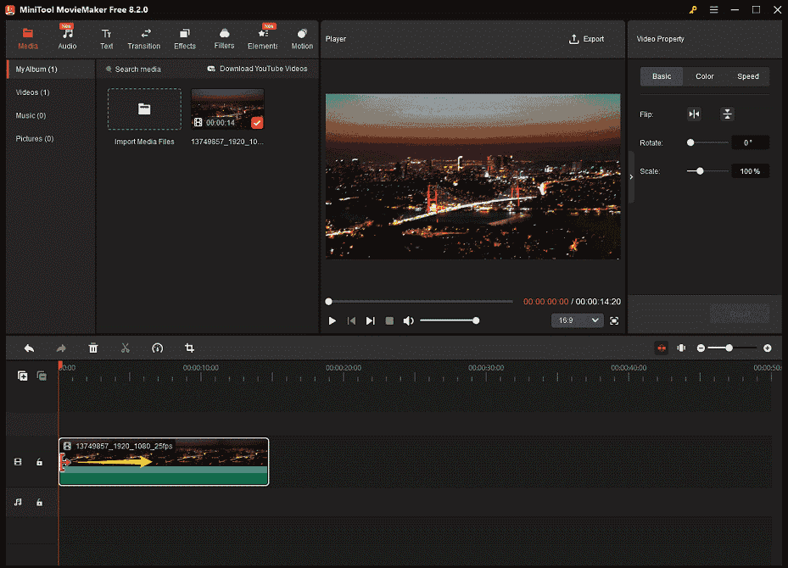Switch to Speed property tab
This screenshot has height=568, width=788.
[748, 76]
